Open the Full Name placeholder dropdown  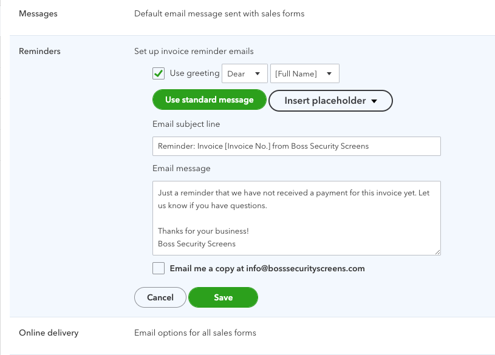click(x=304, y=73)
